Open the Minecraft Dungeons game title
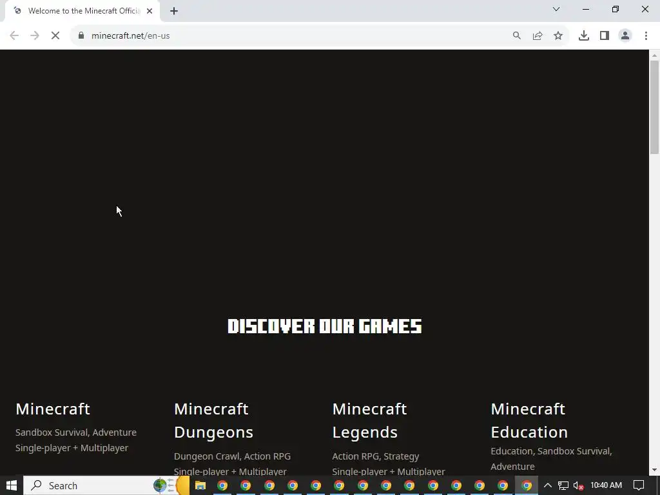Viewport: 660px width, 495px height. (x=213, y=420)
